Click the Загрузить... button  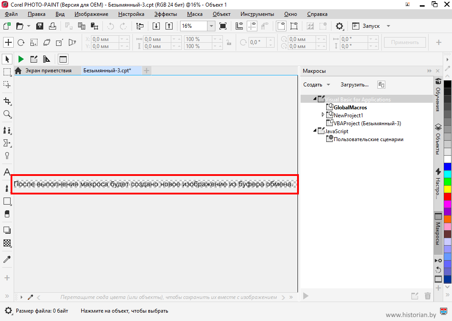354,85
